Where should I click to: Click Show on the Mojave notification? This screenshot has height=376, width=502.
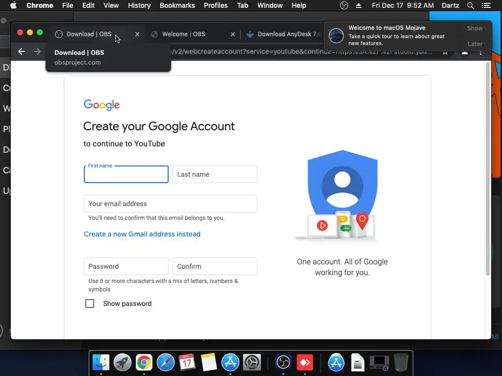coord(475,28)
